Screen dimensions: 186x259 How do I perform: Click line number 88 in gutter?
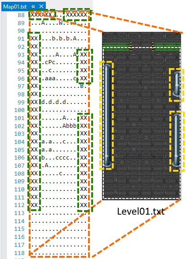21,15
